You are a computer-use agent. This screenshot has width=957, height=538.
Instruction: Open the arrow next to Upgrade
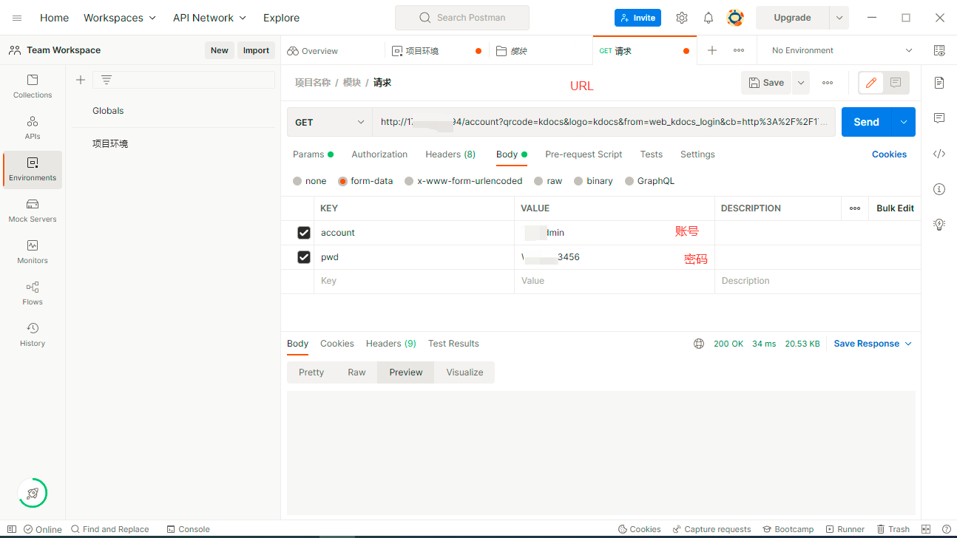[x=839, y=18]
